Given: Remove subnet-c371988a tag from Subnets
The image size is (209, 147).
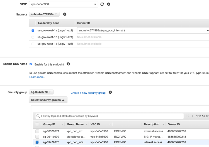Looking at the screenshot, I should click(56, 14).
